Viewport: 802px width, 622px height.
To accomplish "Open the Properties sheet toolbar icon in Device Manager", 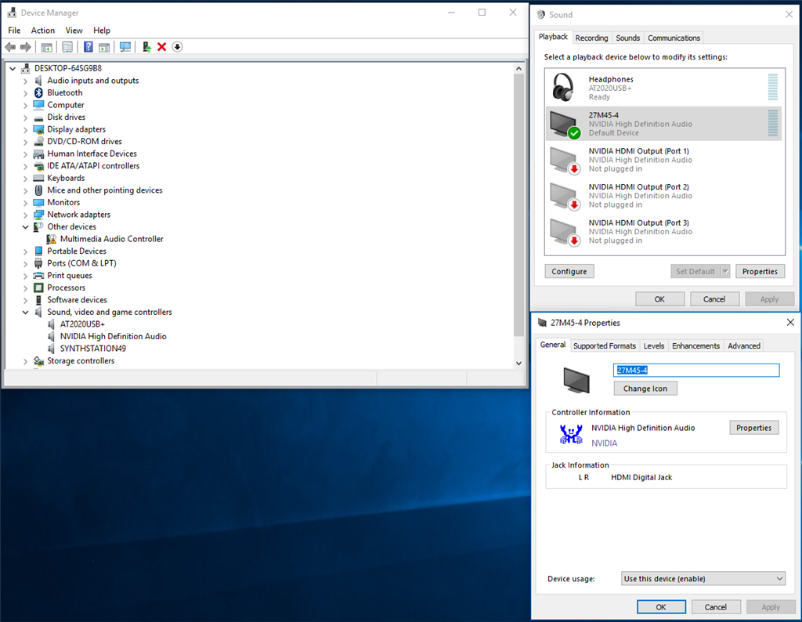I will pos(67,47).
